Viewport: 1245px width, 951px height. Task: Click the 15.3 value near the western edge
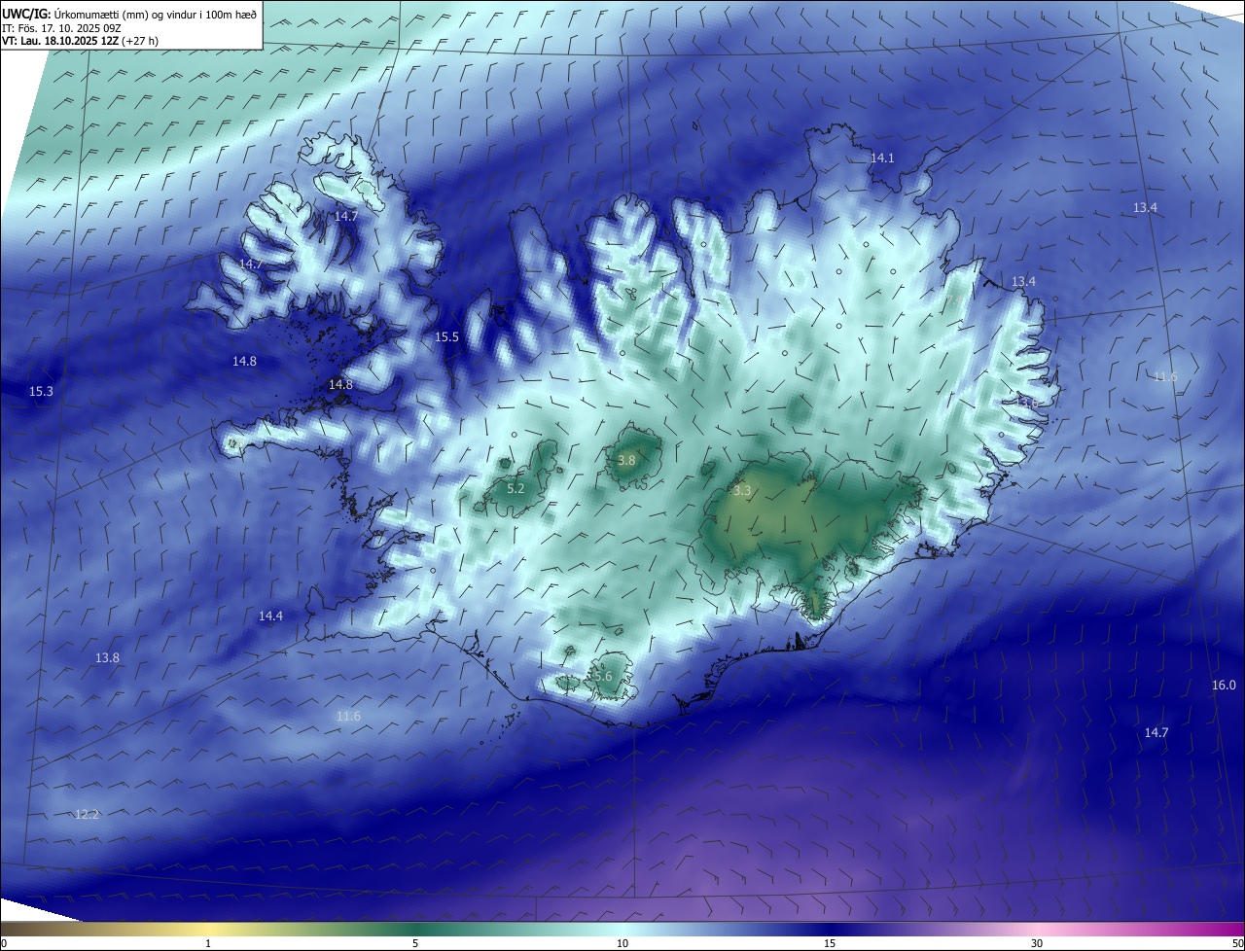[x=41, y=391]
